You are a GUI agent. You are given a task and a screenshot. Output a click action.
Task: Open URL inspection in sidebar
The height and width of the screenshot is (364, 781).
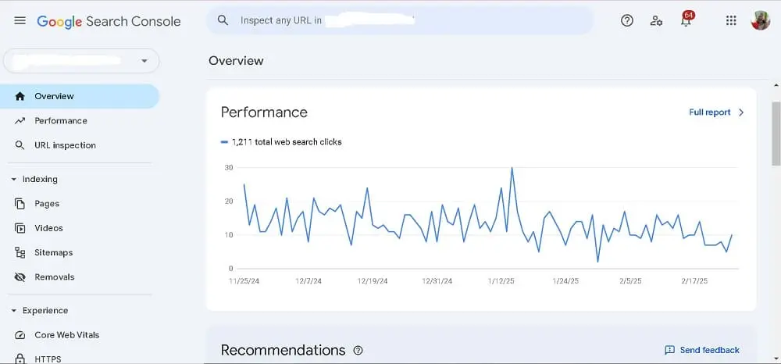(x=65, y=145)
